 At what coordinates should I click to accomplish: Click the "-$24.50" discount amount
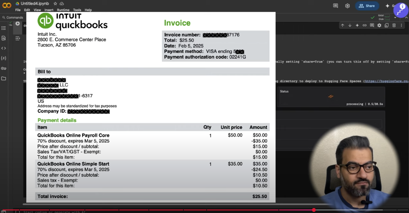point(259,170)
